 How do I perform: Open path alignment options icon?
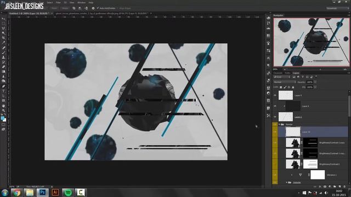[x=80, y=8]
